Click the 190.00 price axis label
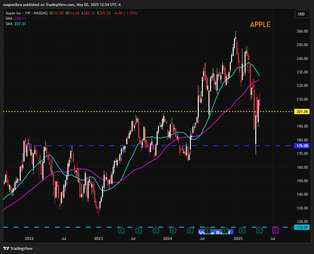The width and height of the screenshot is (314, 254). (x=302, y=126)
